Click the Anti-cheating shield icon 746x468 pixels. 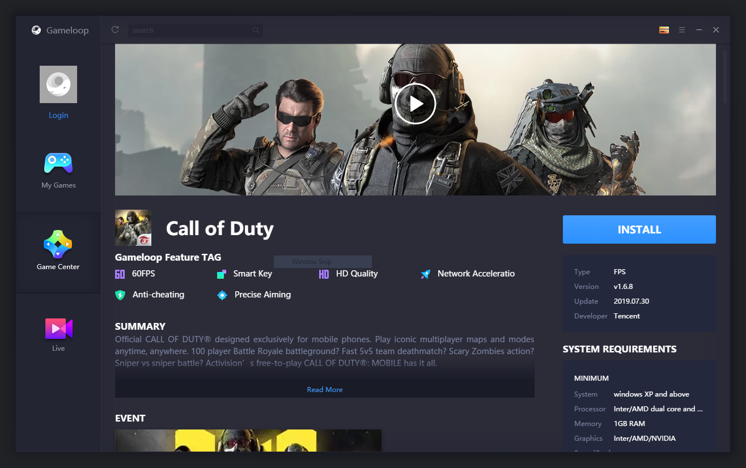120,295
